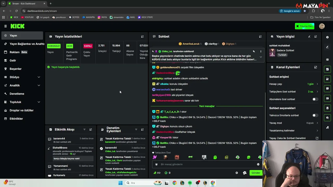
Task: Open Yasaklanmış kelimeler settings
Action: (x=293, y=131)
